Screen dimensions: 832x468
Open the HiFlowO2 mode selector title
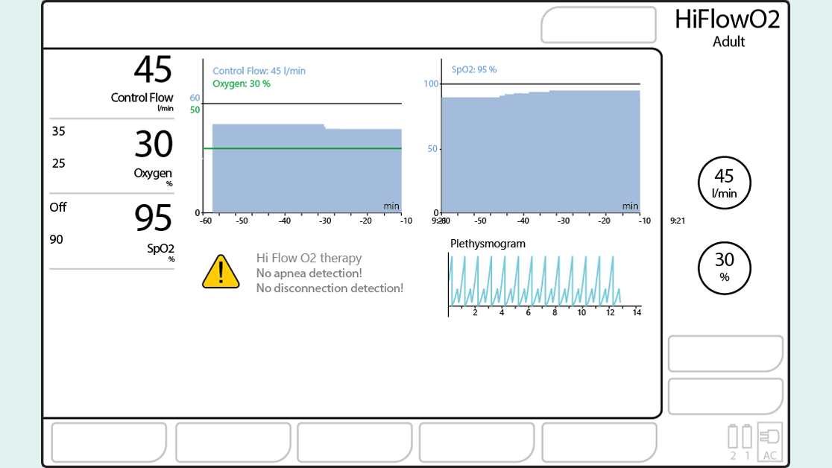click(x=727, y=19)
